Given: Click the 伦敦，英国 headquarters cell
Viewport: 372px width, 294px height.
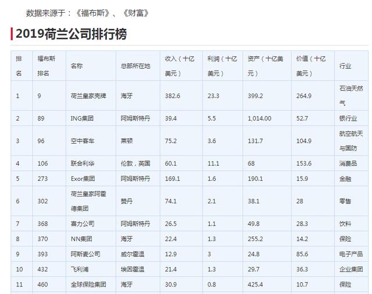Looking at the screenshot, I should coord(136,164).
